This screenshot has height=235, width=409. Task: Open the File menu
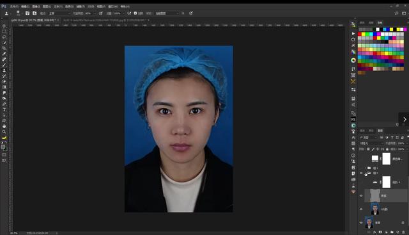[x=14, y=6]
